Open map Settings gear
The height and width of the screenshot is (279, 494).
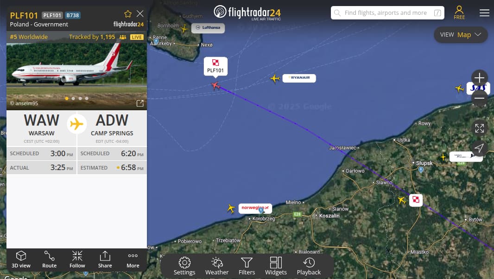(184, 266)
